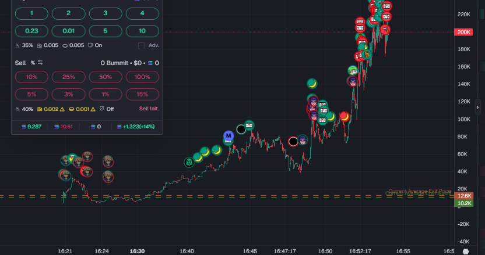Viewport: 485px width, 255px height.
Task: Click the 10.2K average cost basis tag
Action: (464, 203)
